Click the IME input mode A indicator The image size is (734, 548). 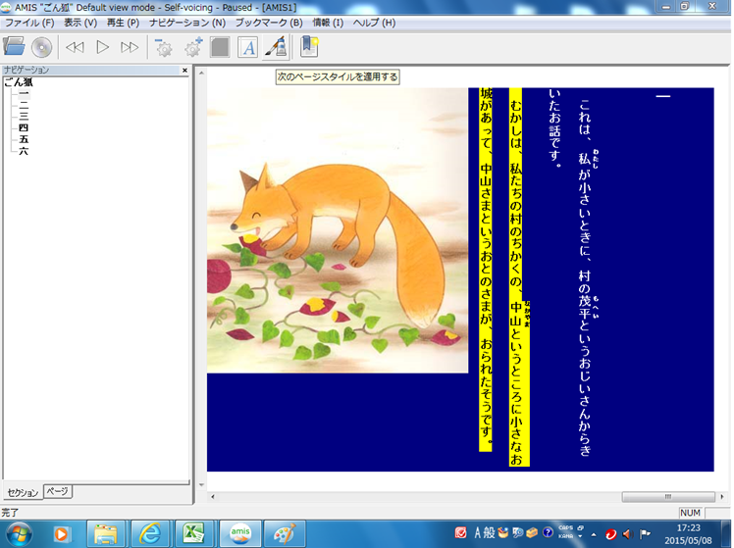click(x=478, y=532)
